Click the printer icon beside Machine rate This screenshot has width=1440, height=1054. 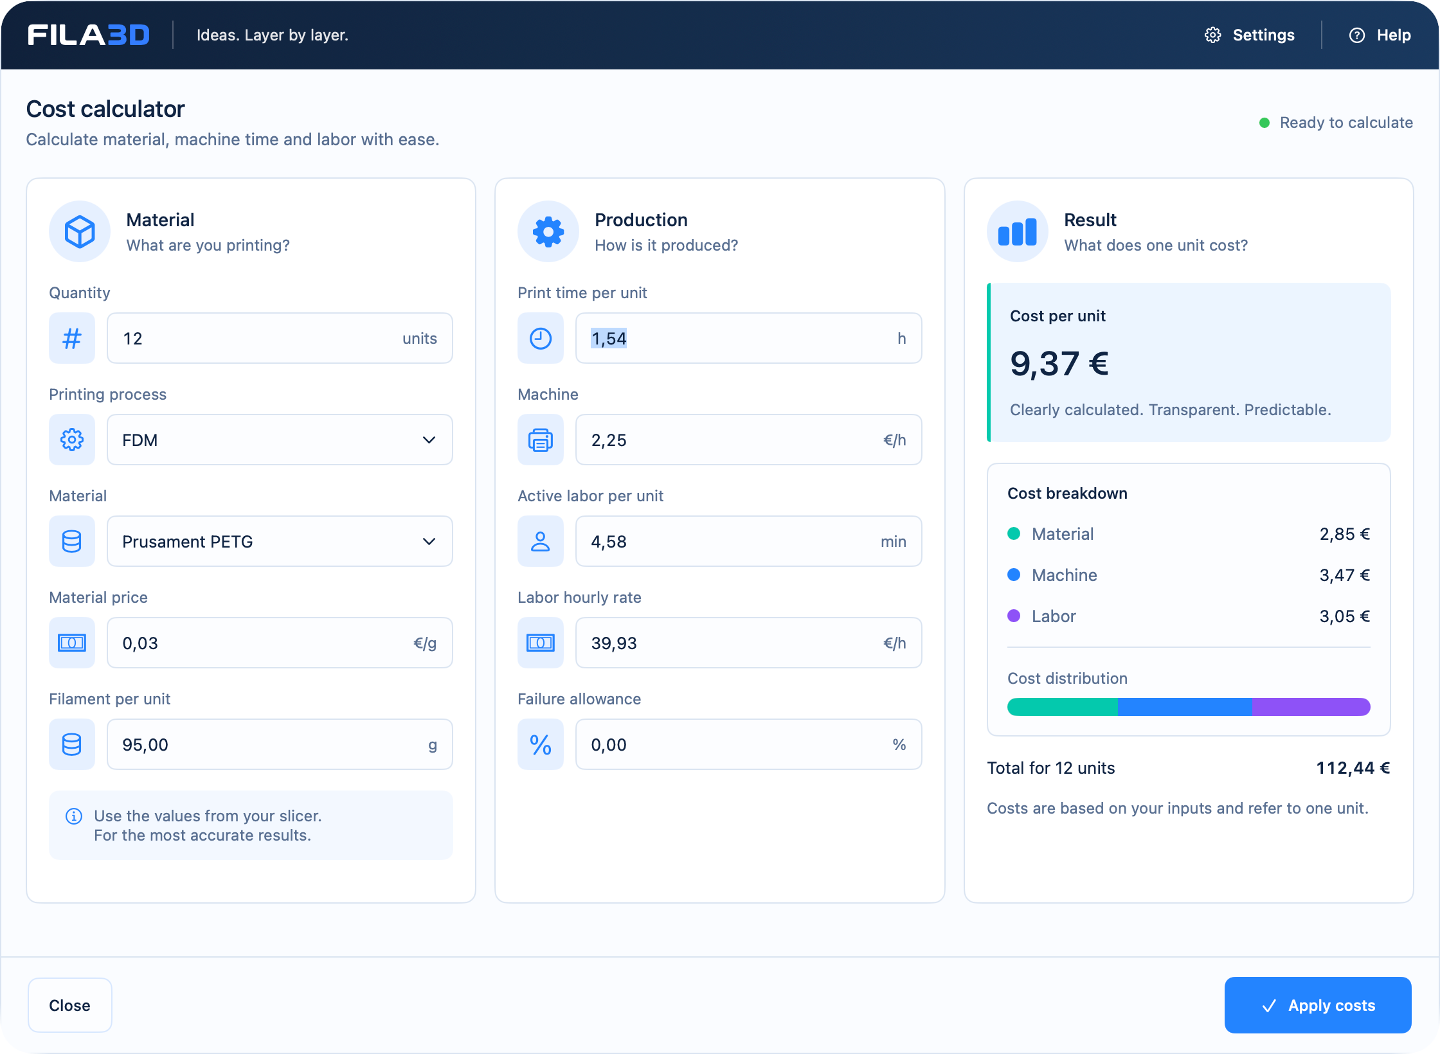541,440
